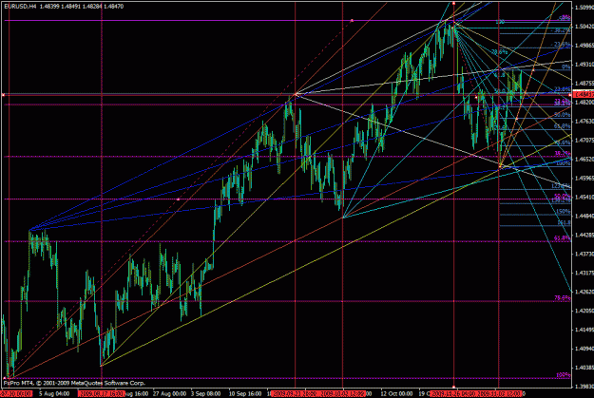594x398 pixels.
Task: Click the '27 Aug 00:00' time axis label
Action: coord(170,394)
